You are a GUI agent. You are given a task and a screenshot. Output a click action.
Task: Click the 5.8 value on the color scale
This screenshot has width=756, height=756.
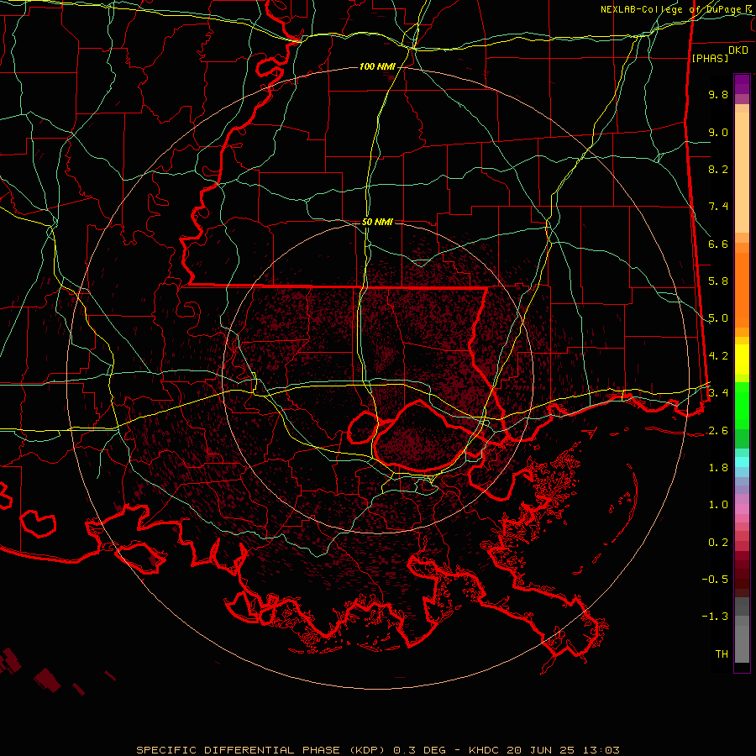718,281
